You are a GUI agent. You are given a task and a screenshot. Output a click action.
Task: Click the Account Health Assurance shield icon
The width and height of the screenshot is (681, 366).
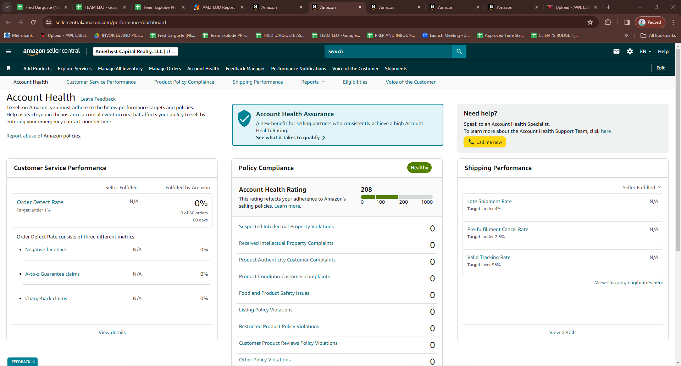click(x=244, y=118)
